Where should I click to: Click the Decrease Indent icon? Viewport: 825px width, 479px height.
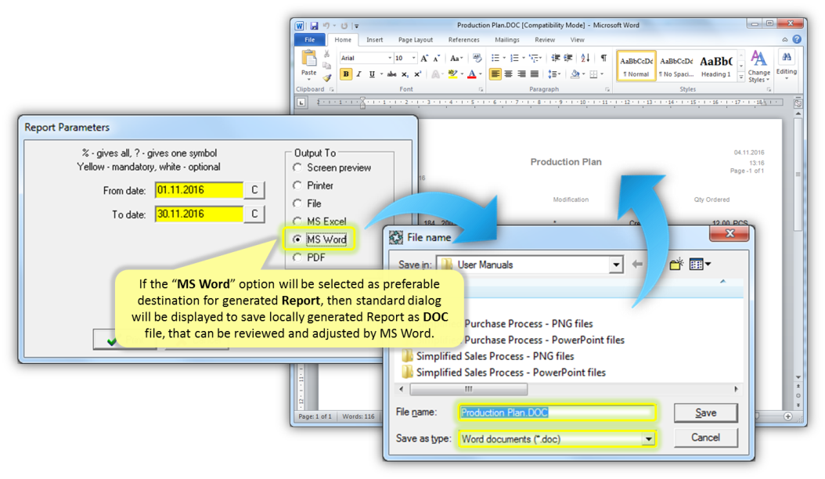555,58
